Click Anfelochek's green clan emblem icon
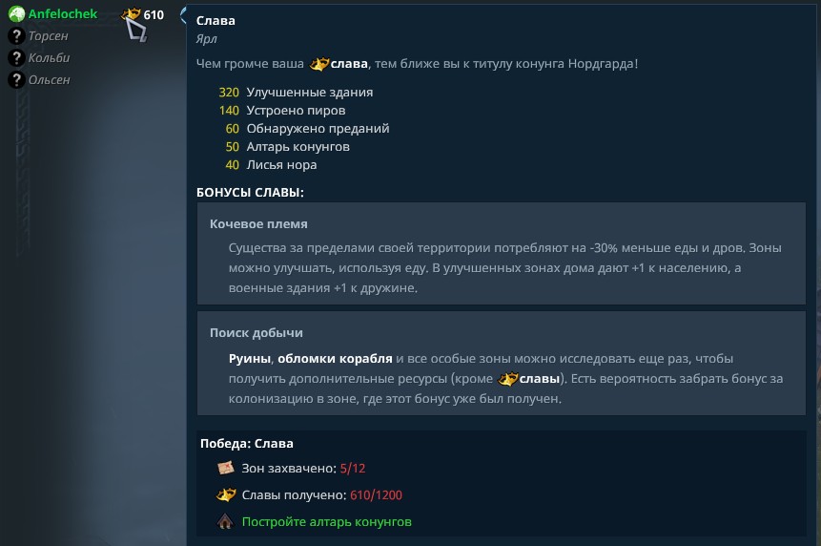This screenshot has width=821, height=546. click(16, 14)
